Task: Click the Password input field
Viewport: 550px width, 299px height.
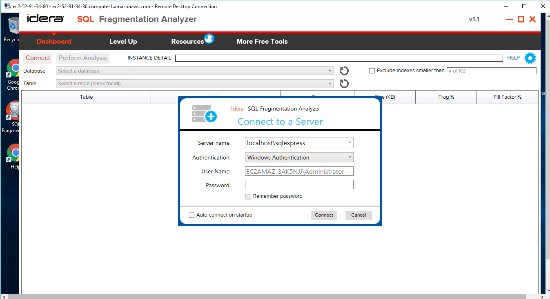Action: click(x=299, y=185)
